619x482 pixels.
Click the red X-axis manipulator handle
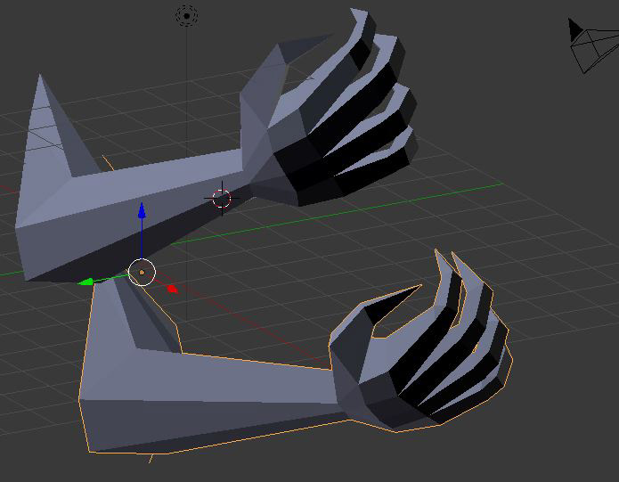[172, 289]
